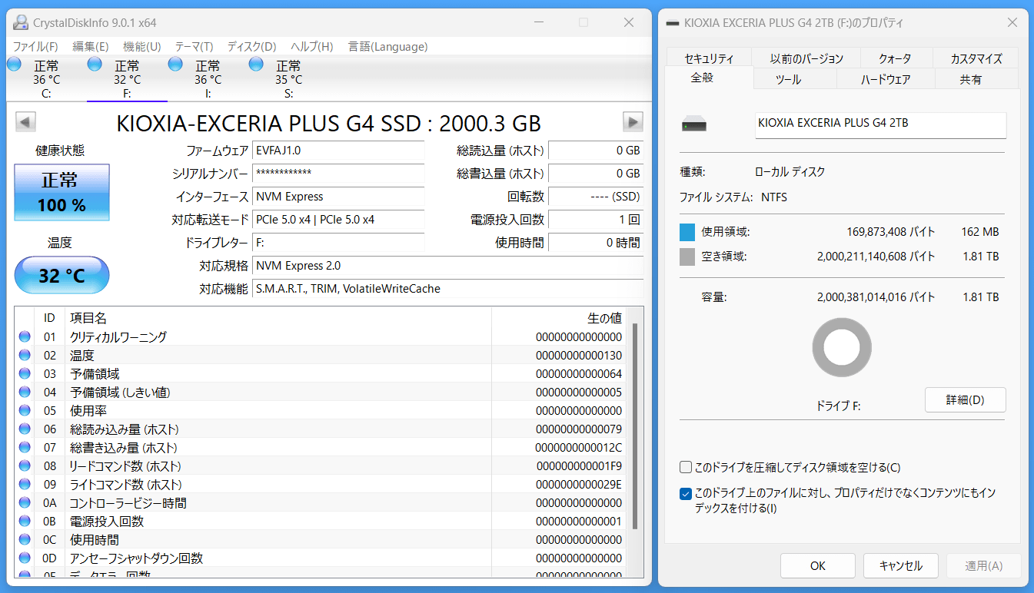Switch to the セキュリティ tab
Screen dimensions: 1034x593
(x=708, y=58)
